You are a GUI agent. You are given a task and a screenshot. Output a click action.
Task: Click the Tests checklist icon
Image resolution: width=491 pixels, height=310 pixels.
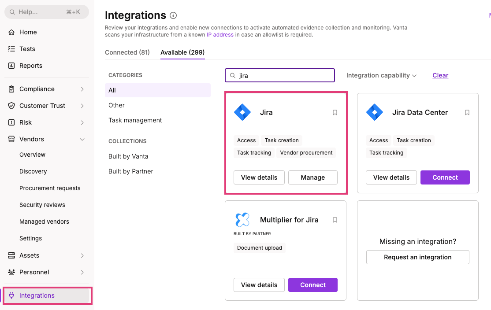tap(11, 49)
